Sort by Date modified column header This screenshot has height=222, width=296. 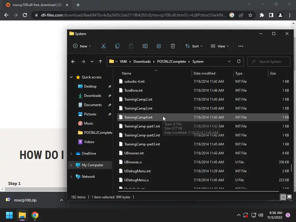pyautogui.click(x=204, y=73)
